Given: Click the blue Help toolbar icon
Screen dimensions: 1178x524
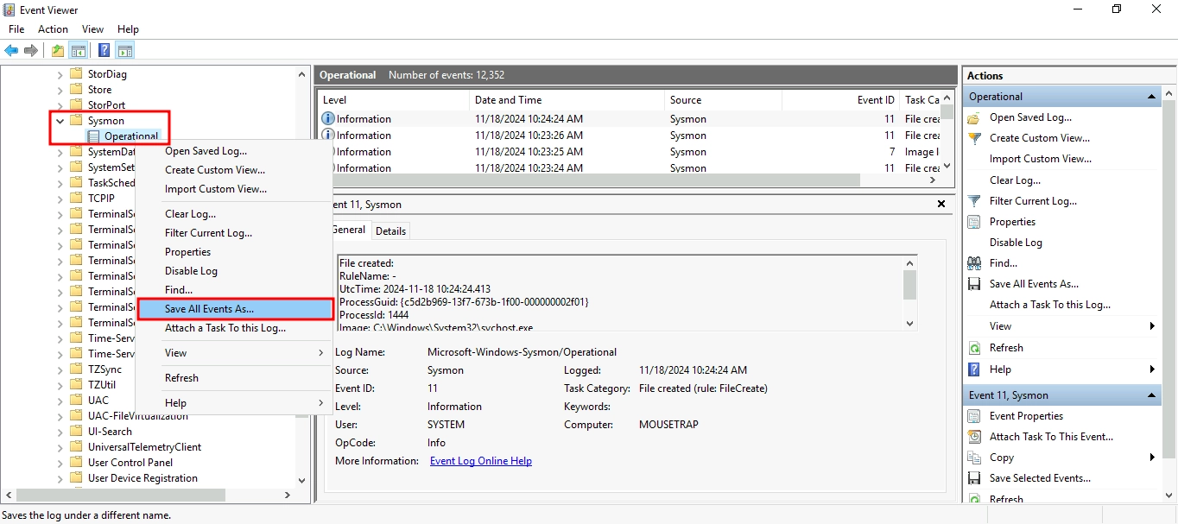Looking at the screenshot, I should point(104,51).
